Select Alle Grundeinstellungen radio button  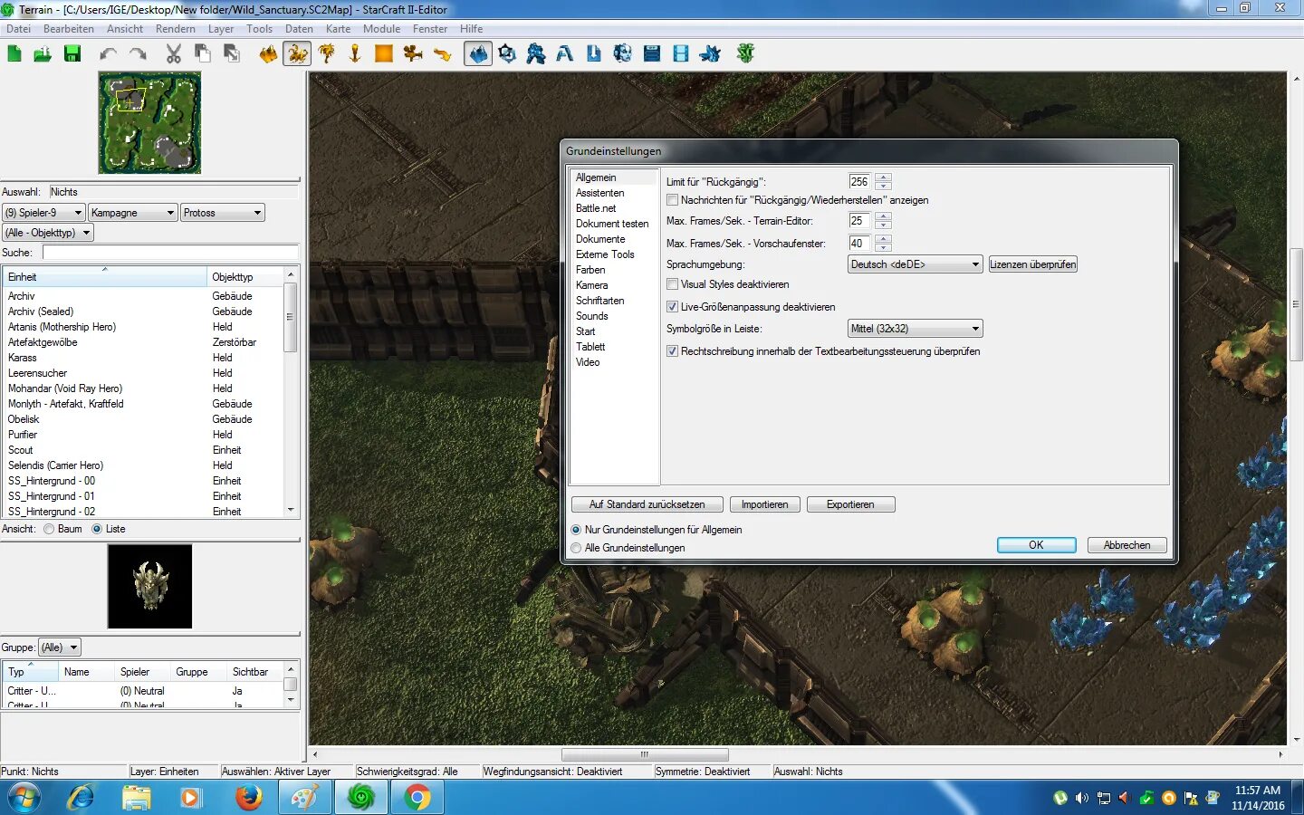tap(576, 548)
